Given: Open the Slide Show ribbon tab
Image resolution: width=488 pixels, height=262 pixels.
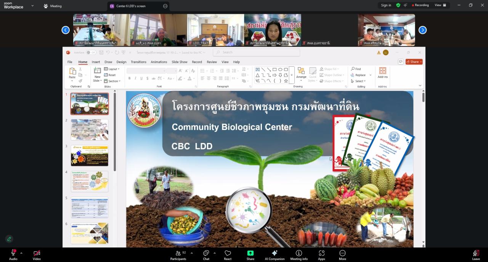Looking at the screenshot, I should pyautogui.click(x=179, y=62).
